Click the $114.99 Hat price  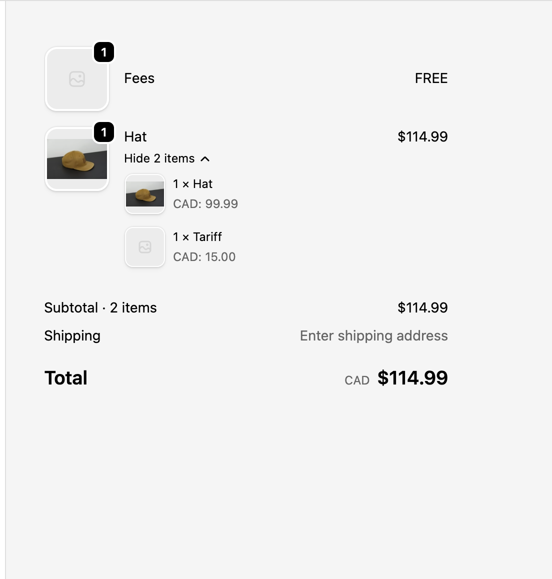tap(422, 136)
